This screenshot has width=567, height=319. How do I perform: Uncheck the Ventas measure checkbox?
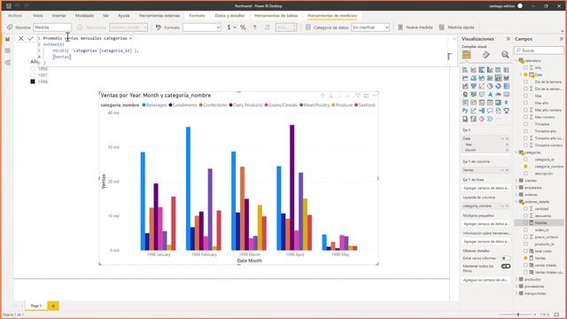coord(525,258)
